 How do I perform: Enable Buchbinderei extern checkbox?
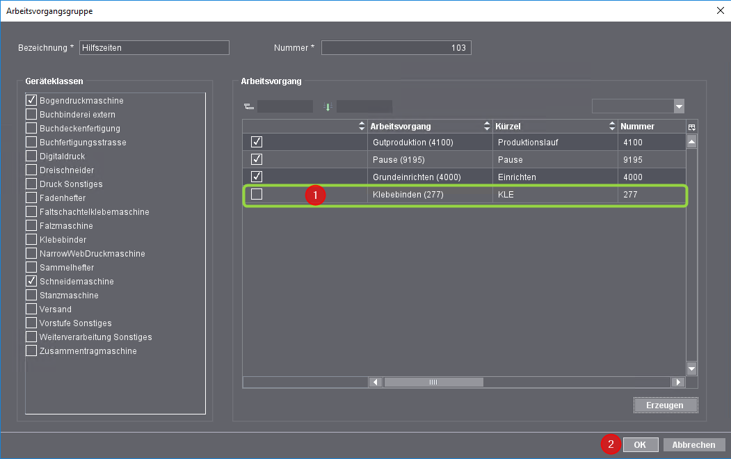tap(31, 114)
